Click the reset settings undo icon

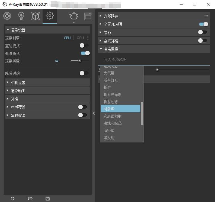click(13, 198)
